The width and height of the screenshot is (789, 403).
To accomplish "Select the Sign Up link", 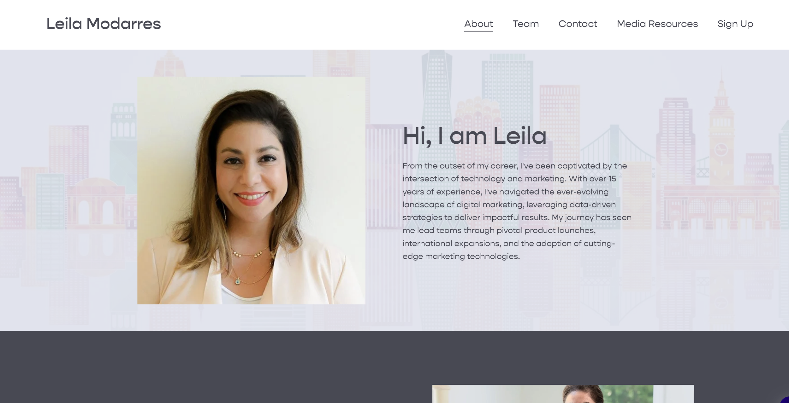I will click(735, 24).
